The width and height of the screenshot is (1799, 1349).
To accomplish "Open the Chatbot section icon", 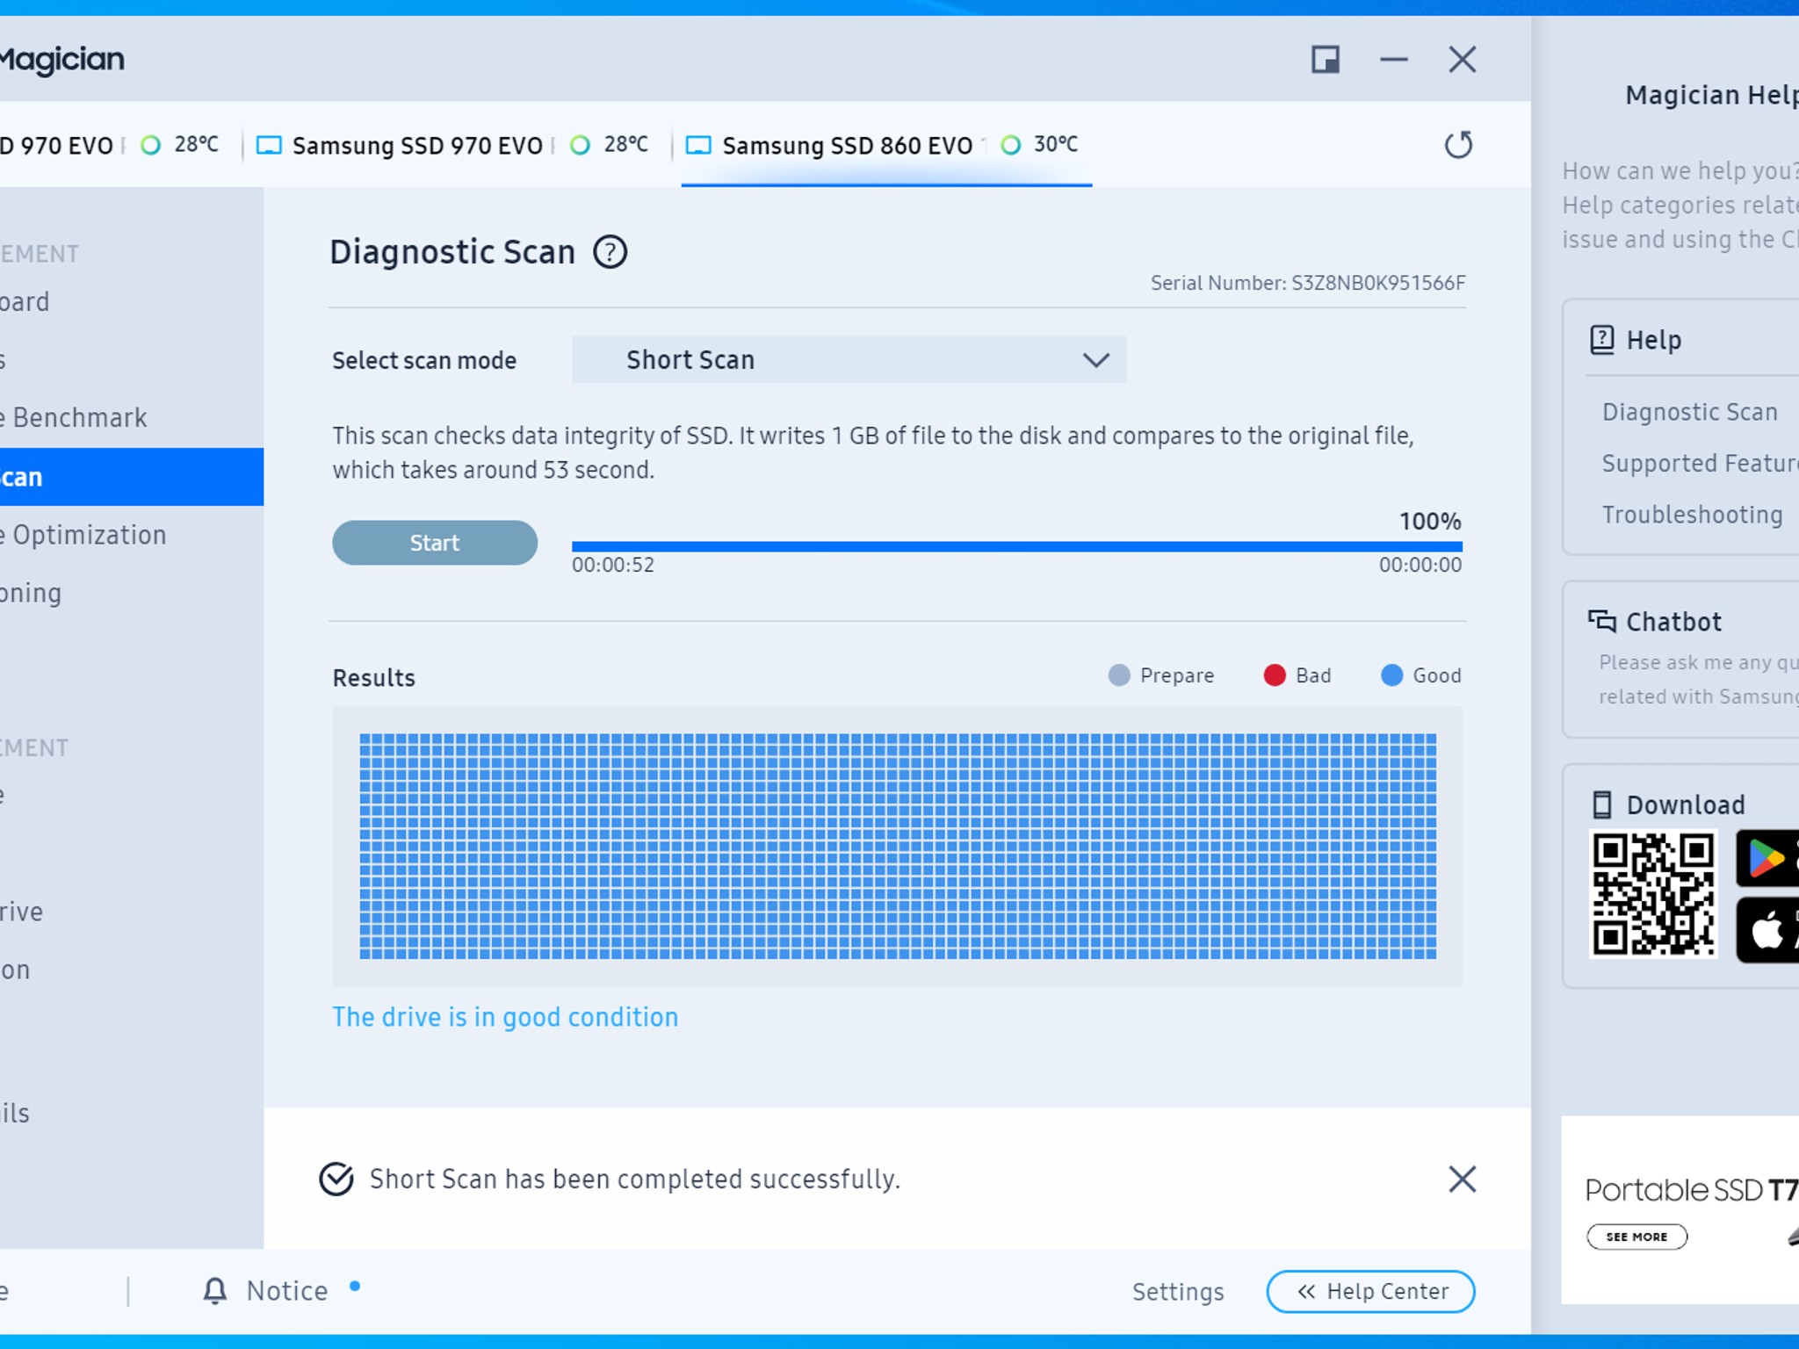I will [x=1600, y=621].
